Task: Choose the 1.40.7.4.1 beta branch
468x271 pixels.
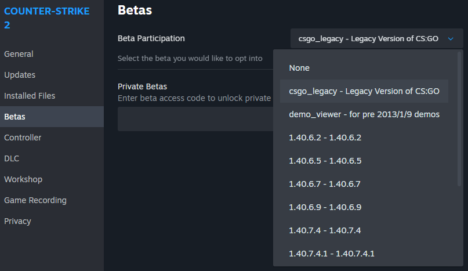Action: [x=331, y=254]
